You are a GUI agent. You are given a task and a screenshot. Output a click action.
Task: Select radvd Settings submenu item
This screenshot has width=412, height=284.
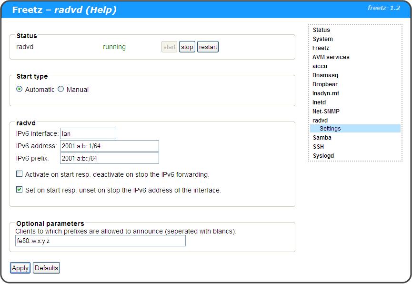[330, 129]
